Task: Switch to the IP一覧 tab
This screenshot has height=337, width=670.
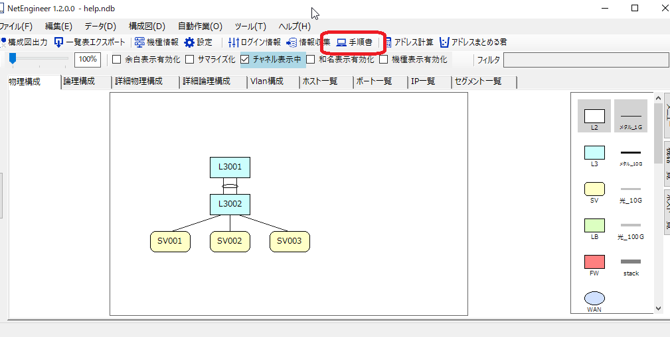Action: coord(423,81)
